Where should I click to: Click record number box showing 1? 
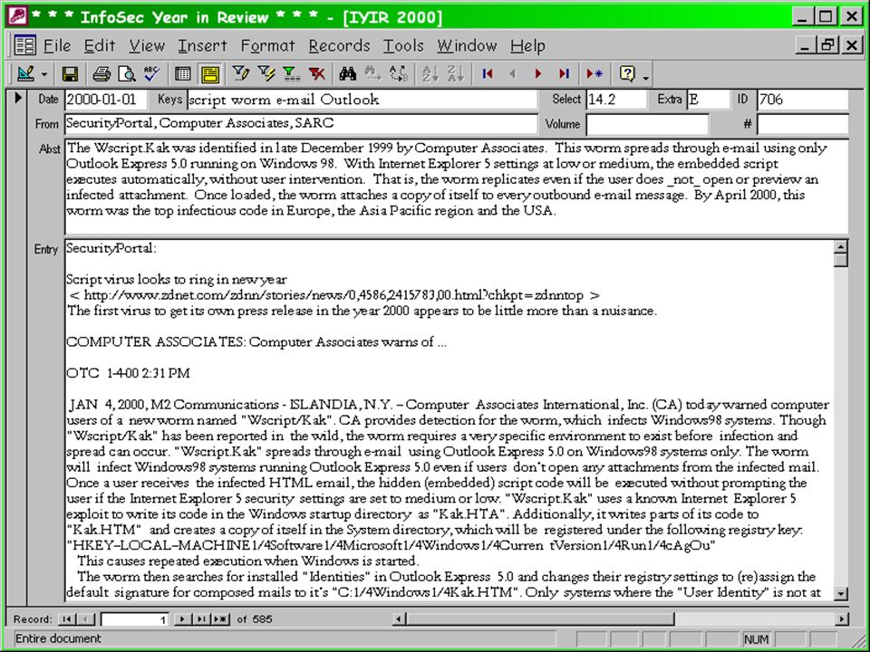(135, 619)
